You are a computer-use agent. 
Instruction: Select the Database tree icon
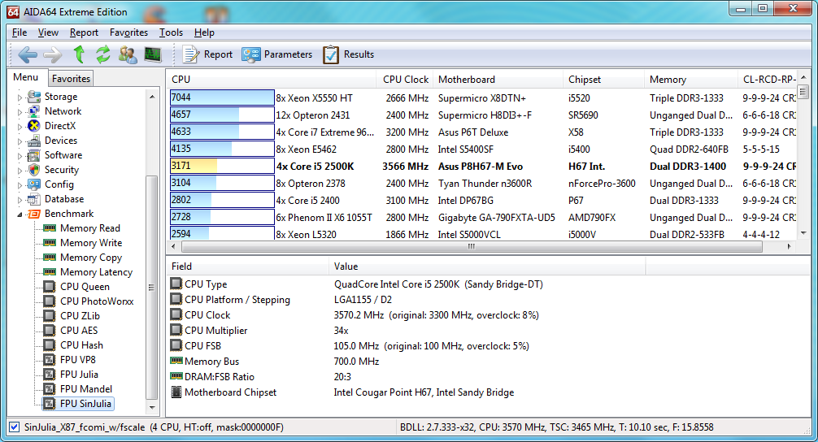(34, 198)
